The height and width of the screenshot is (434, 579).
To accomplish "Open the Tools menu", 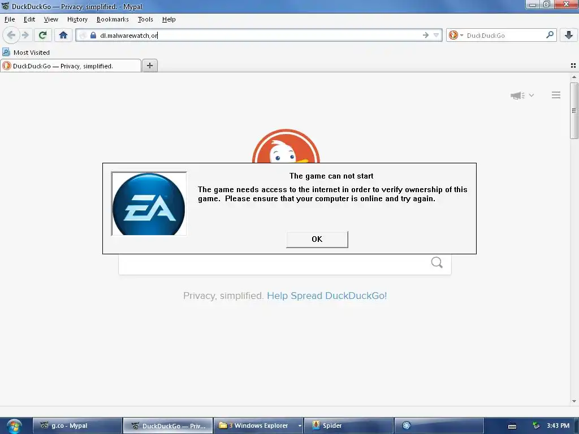I will (x=145, y=19).
